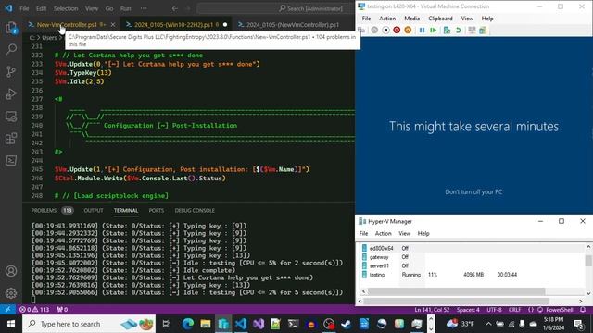Open the Explorer view in VS Code
The width and height of the screenshot is (593, 333).
point(11,28)
